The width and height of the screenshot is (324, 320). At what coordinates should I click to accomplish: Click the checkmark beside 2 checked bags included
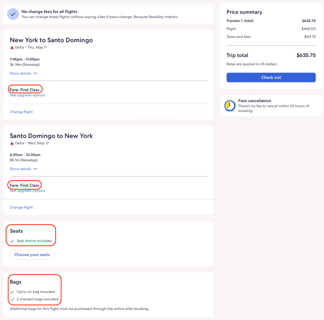pos(12,299)
